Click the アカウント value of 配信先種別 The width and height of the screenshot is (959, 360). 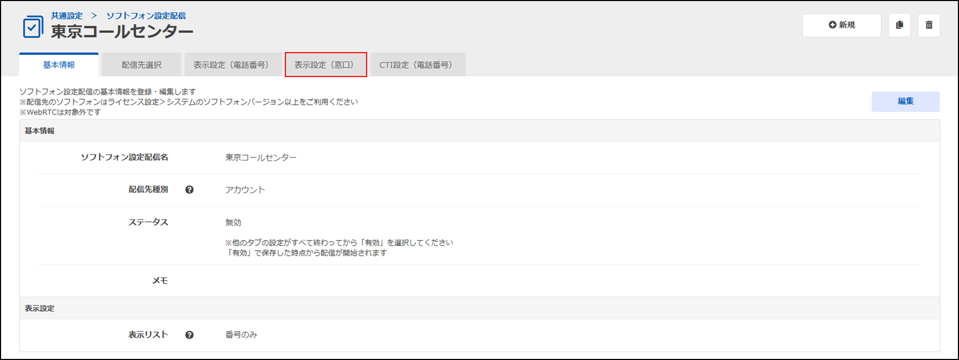coord(245,190)
